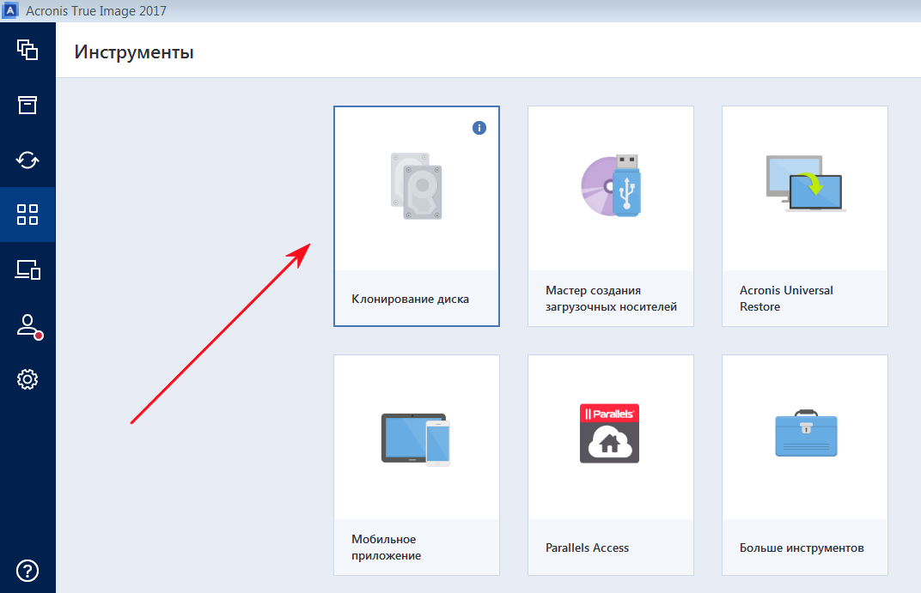
Task: Open 'Больше инструментов' label
Action: pyautogui.click(x=802, y=548)
